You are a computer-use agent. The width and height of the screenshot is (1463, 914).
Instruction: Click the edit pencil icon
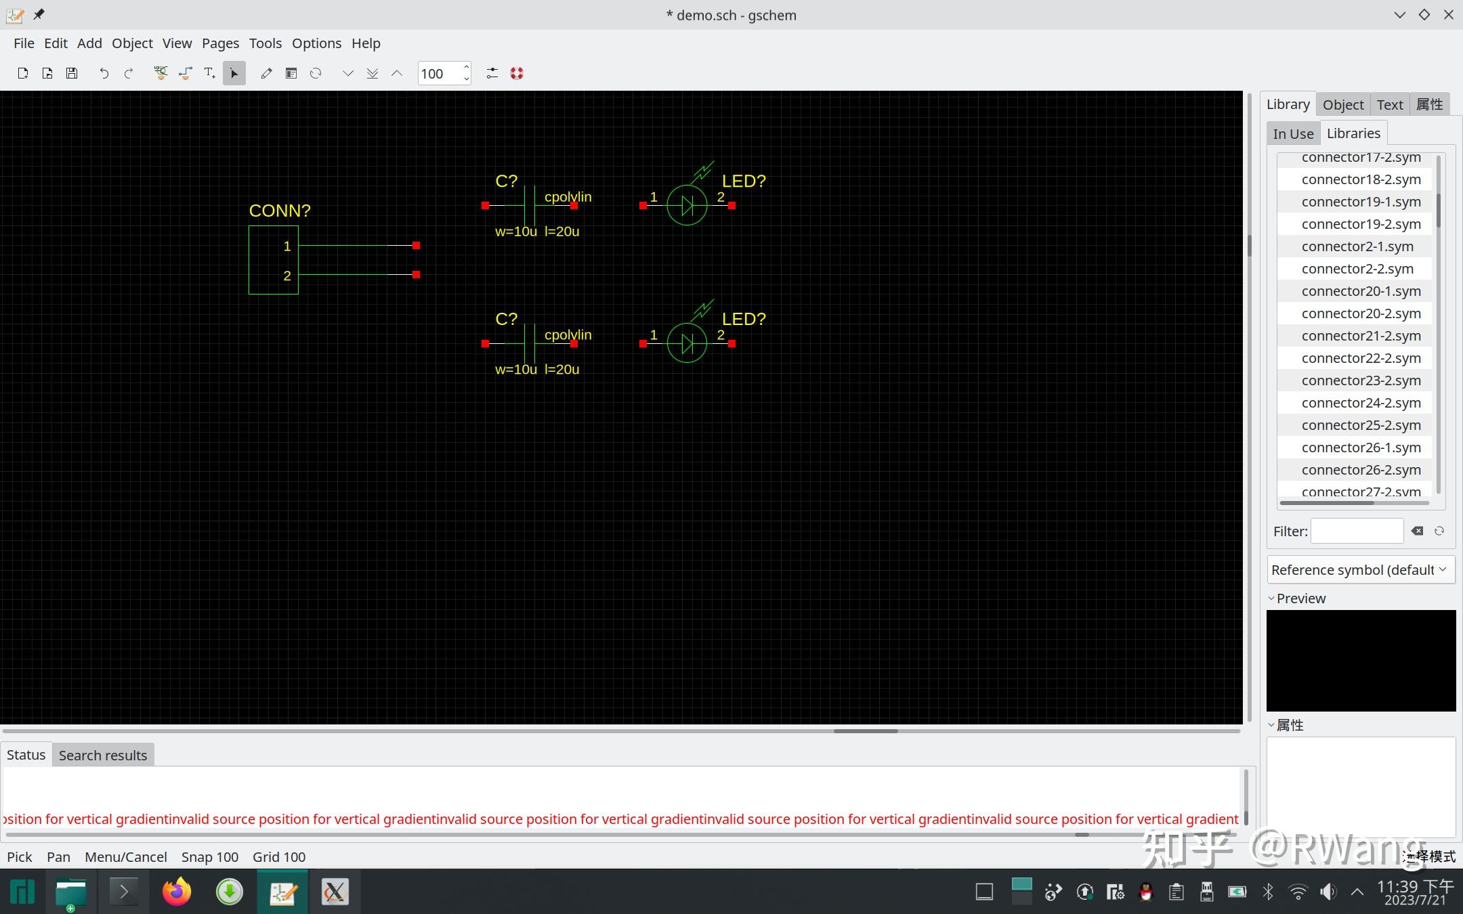pyautogui.click(x=266, y=73)
